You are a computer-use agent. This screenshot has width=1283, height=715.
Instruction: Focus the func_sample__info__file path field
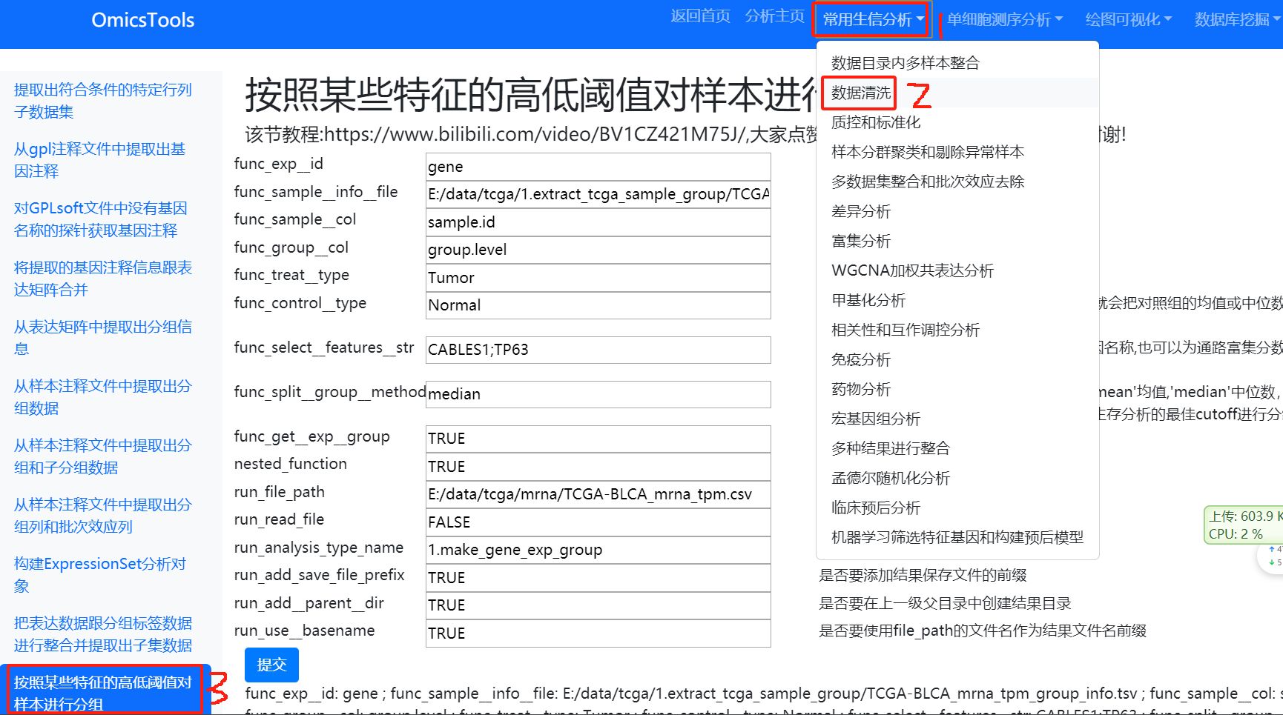598,194
